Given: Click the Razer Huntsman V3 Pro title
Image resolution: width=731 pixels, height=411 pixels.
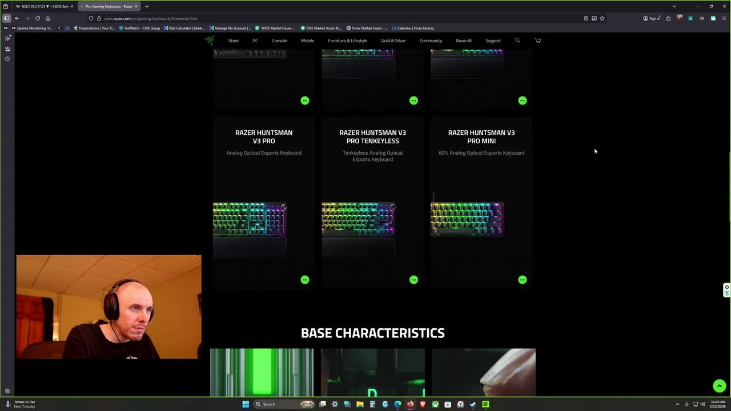Looking at the screenshot, I should pos(264,136).
